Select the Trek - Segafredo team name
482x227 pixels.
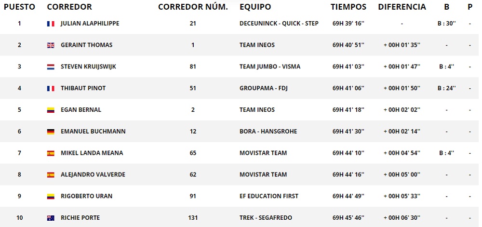(x=268, y=218)
